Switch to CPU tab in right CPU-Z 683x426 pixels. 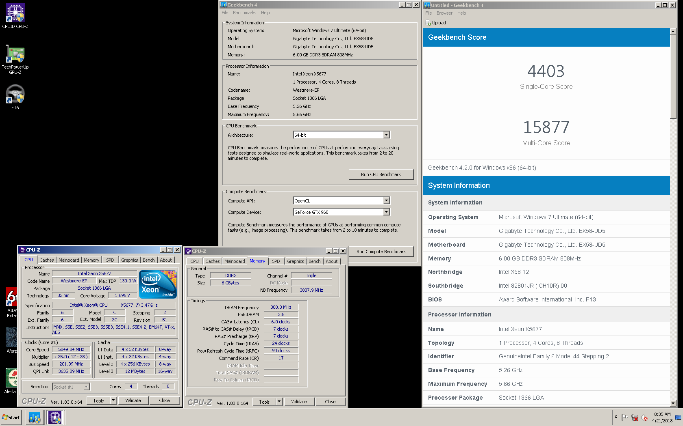click(x=194, y=261)
